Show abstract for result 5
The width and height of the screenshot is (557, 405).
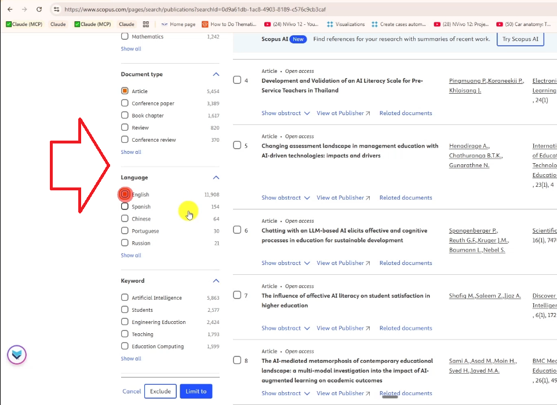[286, 197]
